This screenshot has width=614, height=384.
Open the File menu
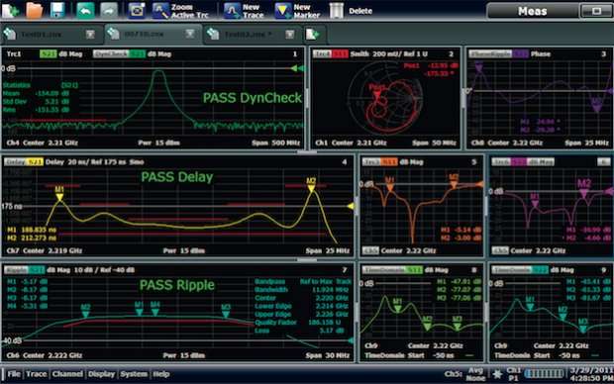(14, 374)
